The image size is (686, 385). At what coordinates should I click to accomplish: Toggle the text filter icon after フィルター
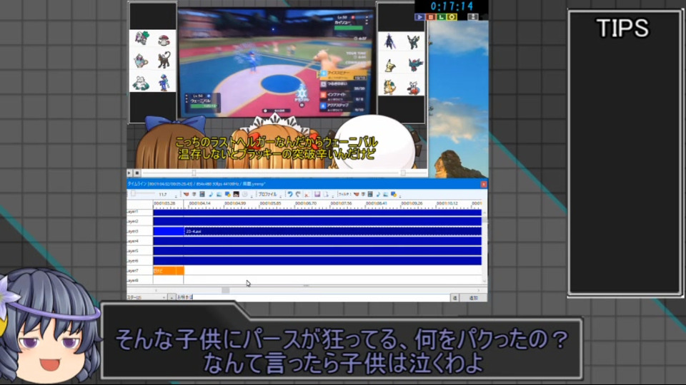click(x=363, y=194)
